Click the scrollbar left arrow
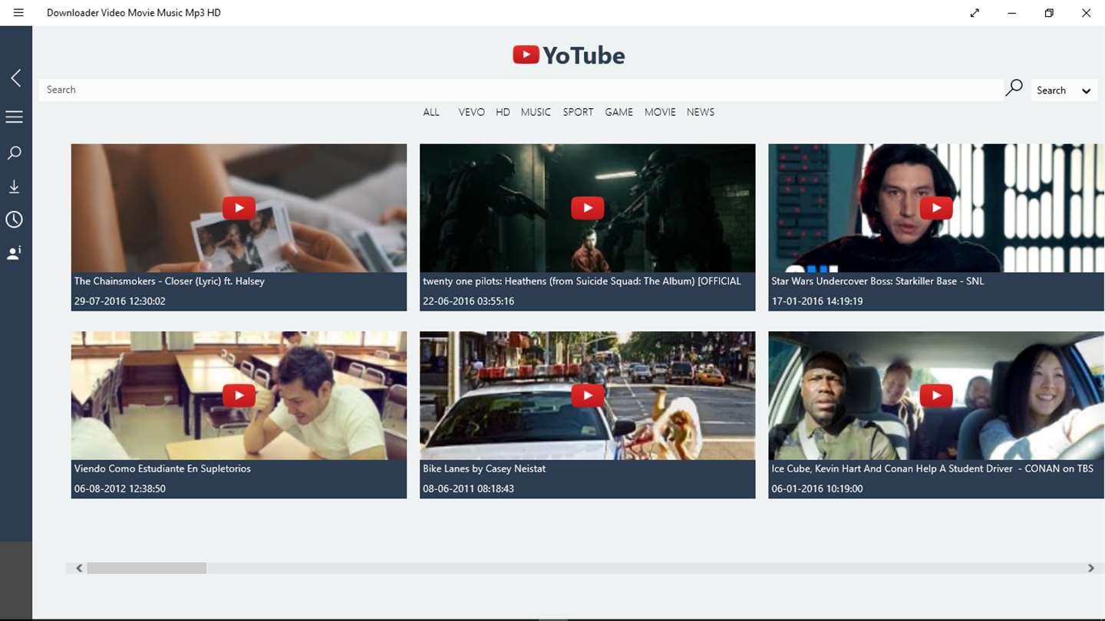 tap(79, 568)
